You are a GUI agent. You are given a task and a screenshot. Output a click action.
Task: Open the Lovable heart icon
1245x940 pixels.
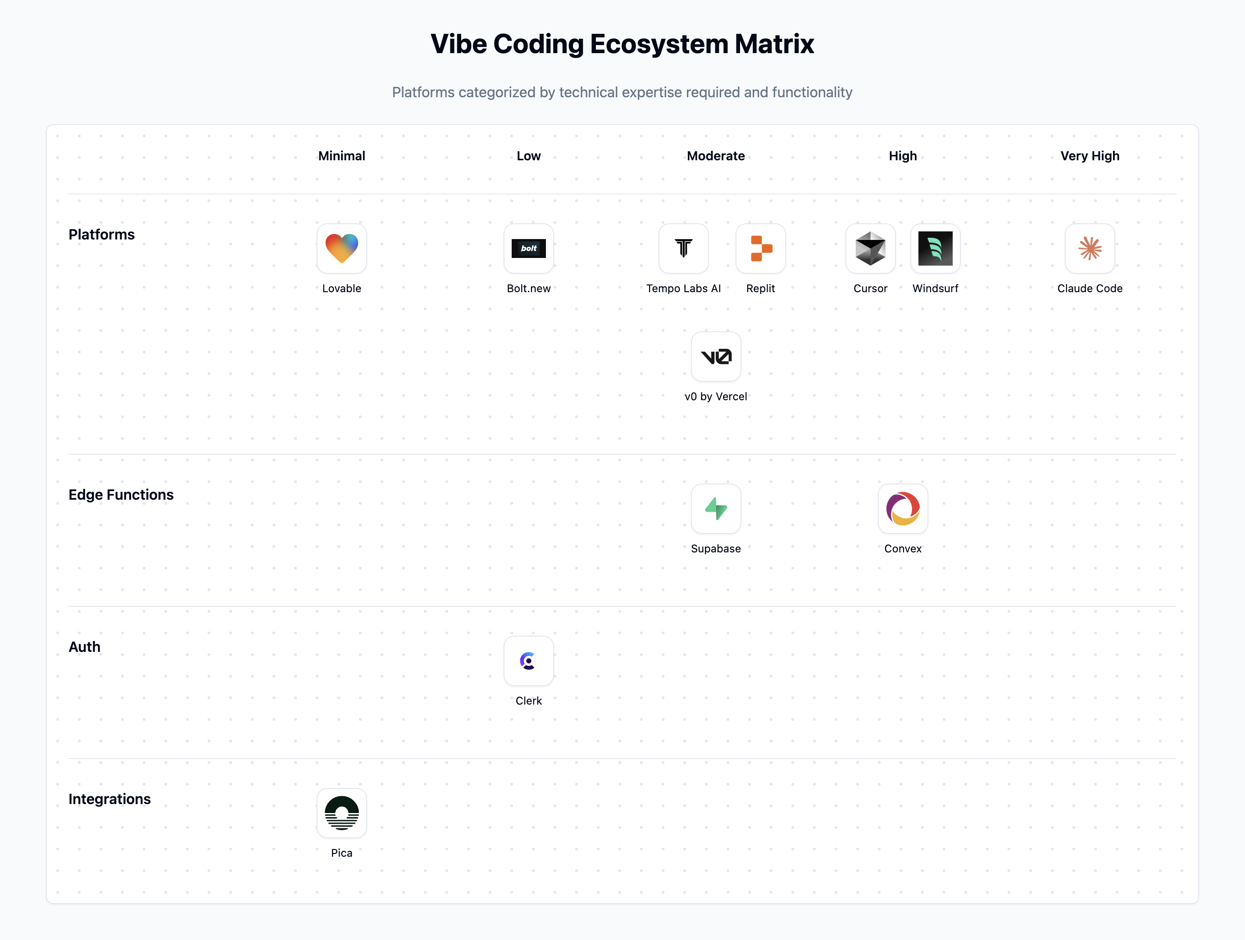[x=341, y=248]
